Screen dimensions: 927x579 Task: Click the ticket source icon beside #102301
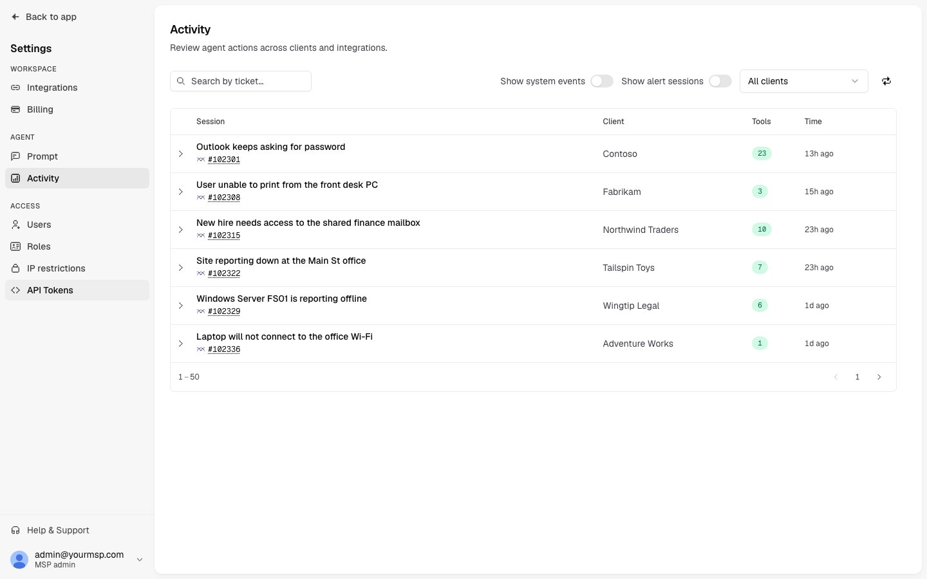[201, 160]
